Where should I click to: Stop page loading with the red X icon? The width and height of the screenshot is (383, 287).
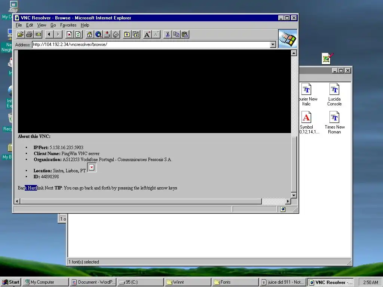coord(69,34)
